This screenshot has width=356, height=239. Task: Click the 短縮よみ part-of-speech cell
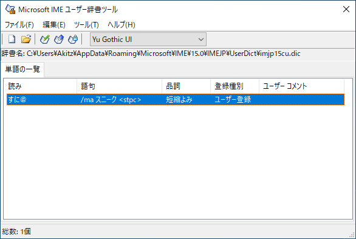[179, 100]
